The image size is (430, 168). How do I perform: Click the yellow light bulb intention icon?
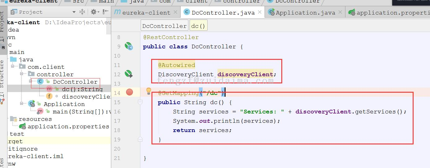tap(149, 91)
